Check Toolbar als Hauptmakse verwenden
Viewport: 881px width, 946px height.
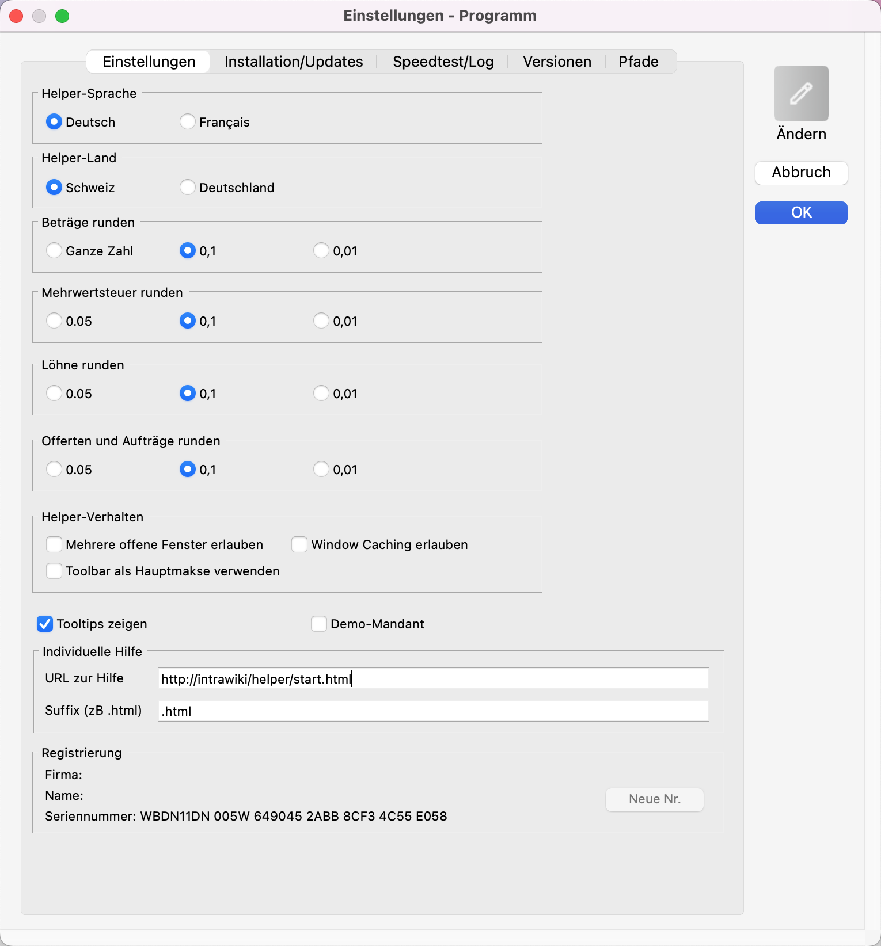point(54,571)
